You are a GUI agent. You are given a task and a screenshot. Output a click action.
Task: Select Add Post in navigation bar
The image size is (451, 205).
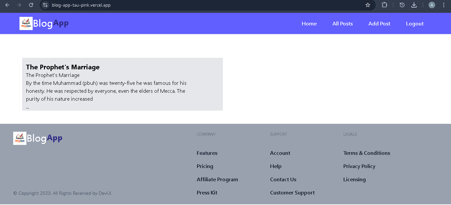coord(379,24)
